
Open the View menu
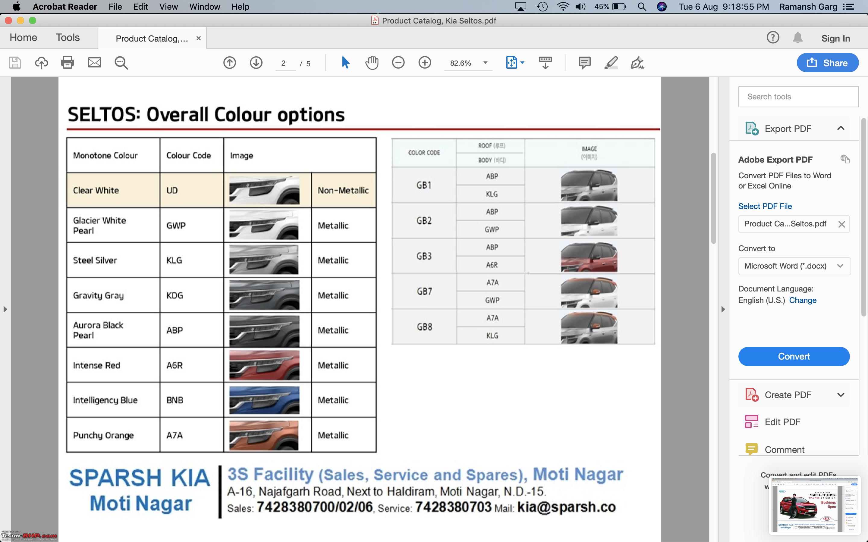[x=168, y=6]
